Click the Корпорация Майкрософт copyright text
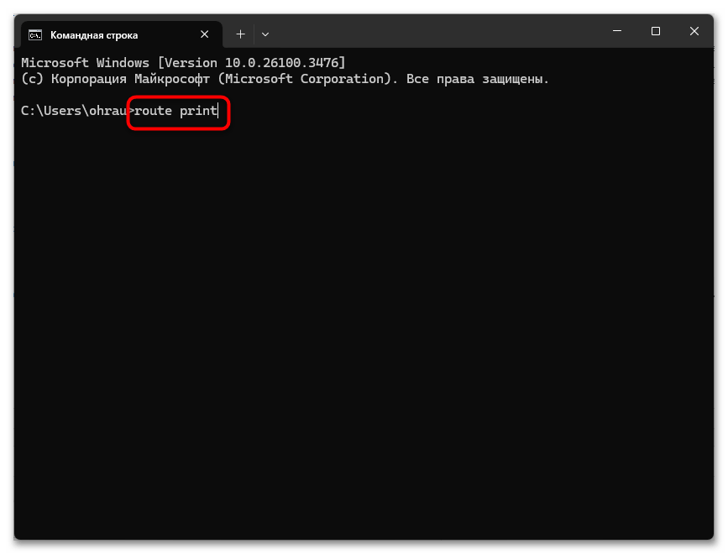Viewport: 728px width, 554px height. coord(130,79)
